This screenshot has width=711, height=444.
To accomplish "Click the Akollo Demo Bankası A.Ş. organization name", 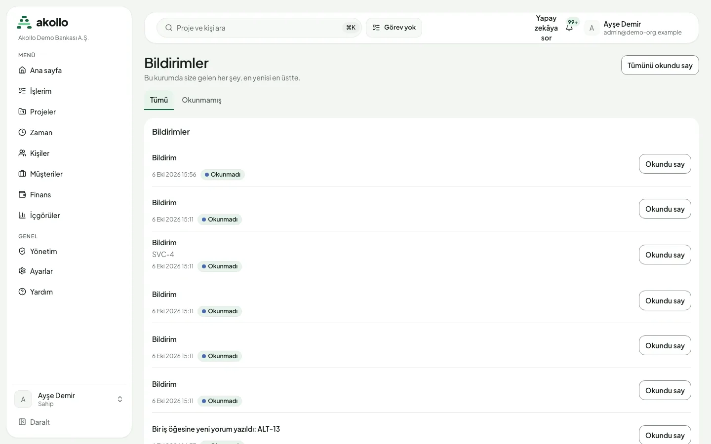I will 53,38.
